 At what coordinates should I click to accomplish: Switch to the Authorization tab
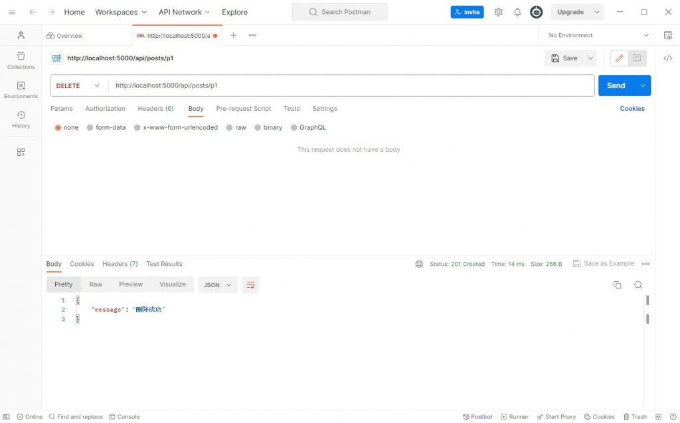[105, 108]
